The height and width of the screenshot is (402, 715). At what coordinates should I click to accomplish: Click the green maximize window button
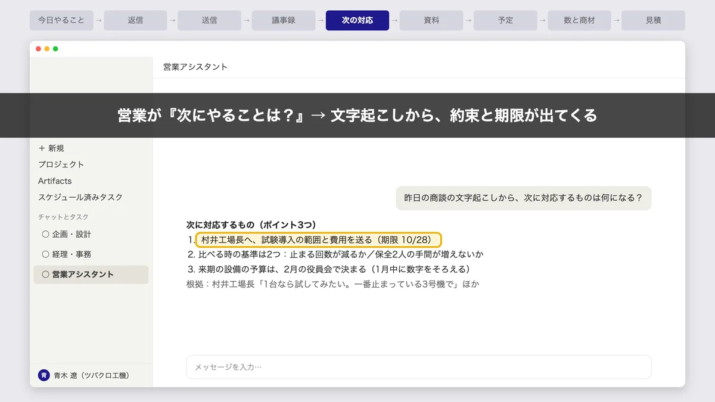coord(55,49)
